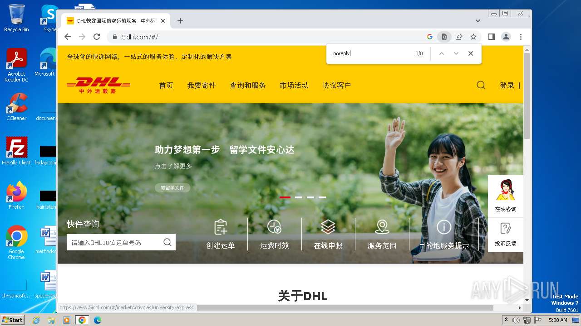The width and height of the screenshot is (581, 326).
Task: Jump to next find result arrow
Action: pyautogui.click(x=456, y=53)
